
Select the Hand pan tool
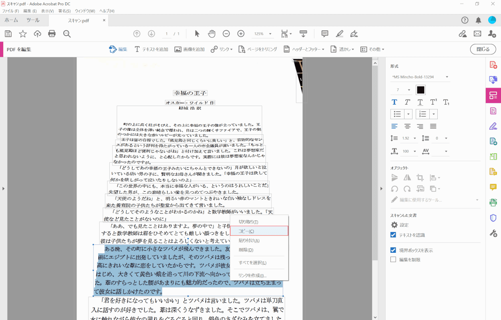(x=211, y=34)
